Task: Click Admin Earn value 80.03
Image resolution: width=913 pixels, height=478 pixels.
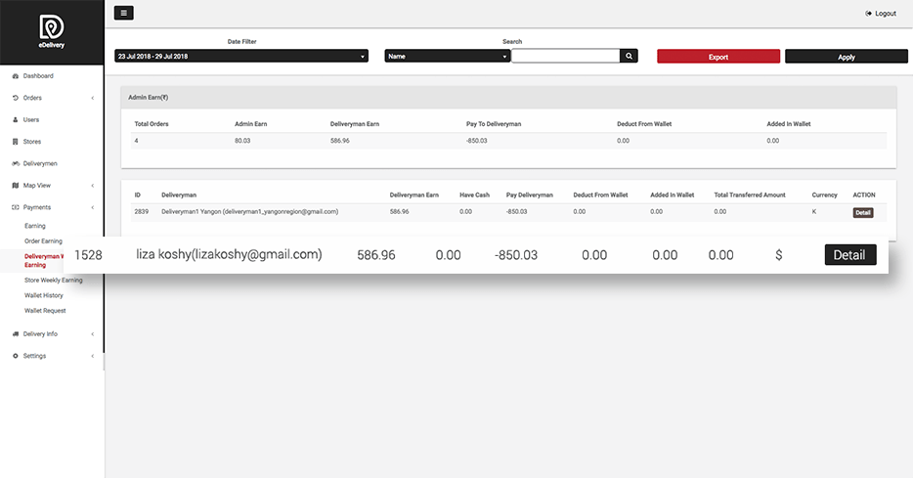Action: tap(242, 141)
